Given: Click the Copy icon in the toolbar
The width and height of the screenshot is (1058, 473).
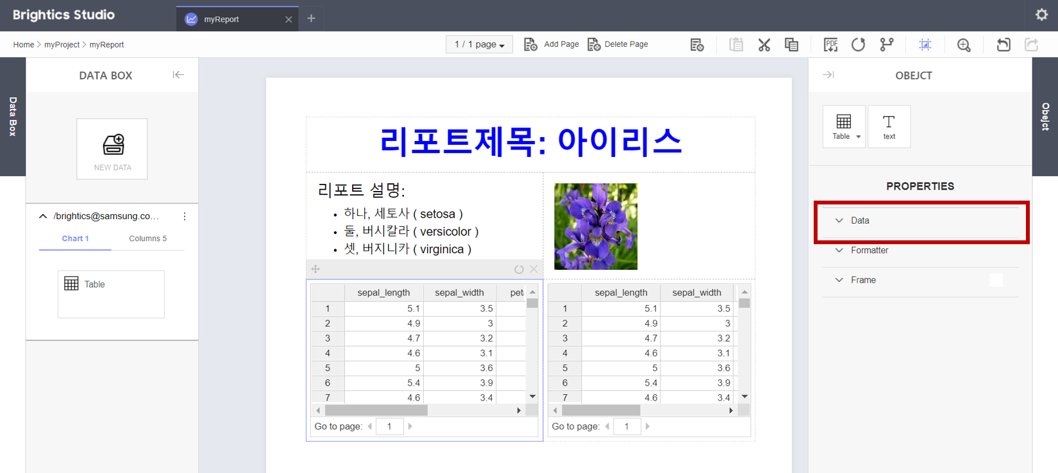Looking at the screenshot, I should click(x=791, y=44).
